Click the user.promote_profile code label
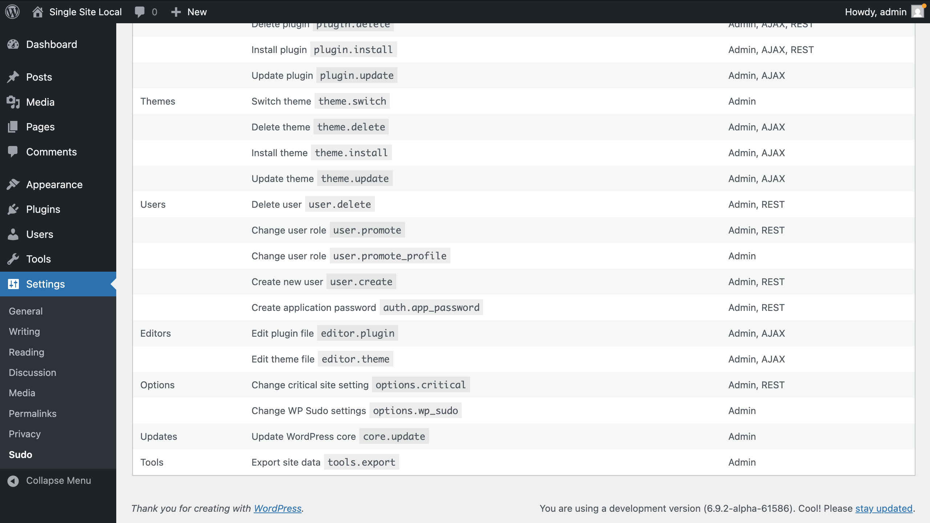The image size is (930, 523). [x=390, y=256]
